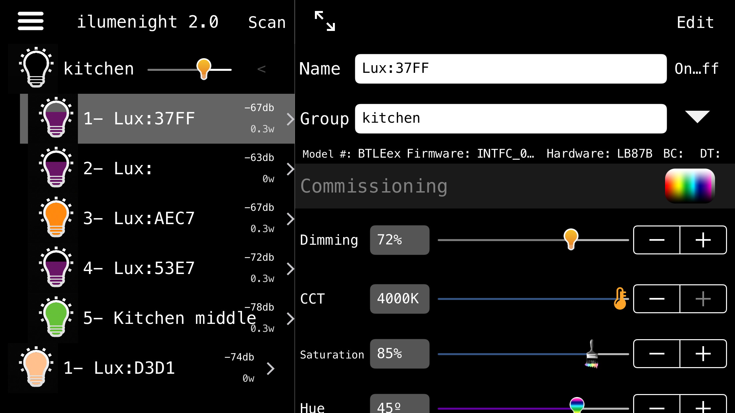Click the Scan button

pyautogui.click(x=267, y=23)
